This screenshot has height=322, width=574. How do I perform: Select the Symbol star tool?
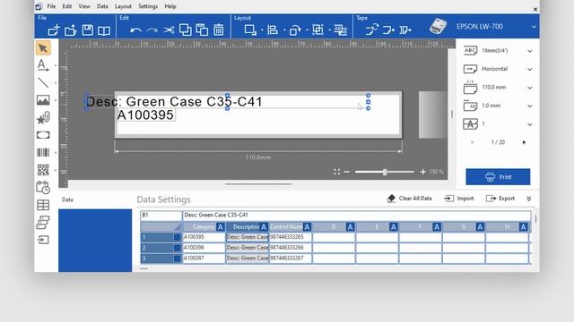[x=43, y=117]
